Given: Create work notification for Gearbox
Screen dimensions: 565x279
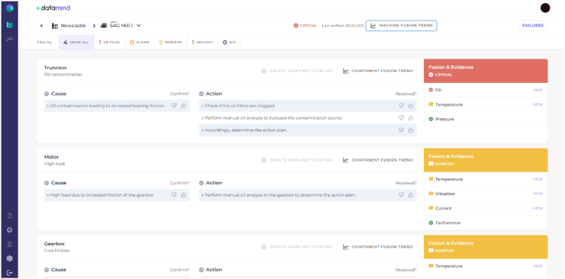Looking at the screenshot, I should [297, 247].
